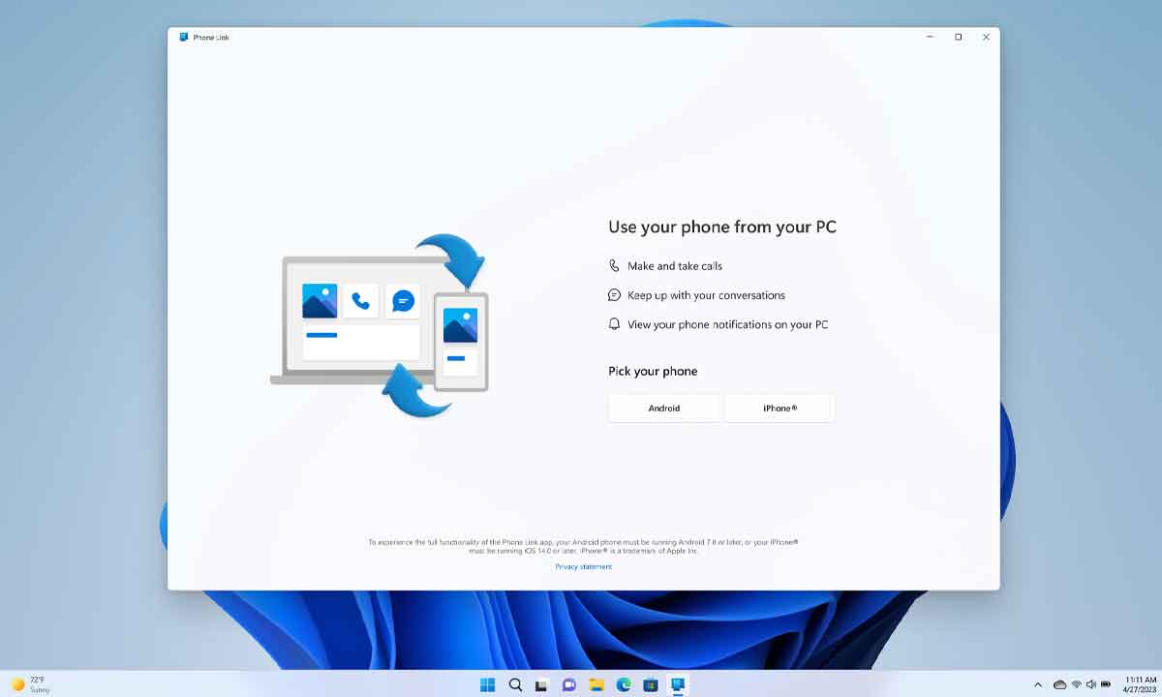Open the Privacy statement link
Image resolution: width=1162 pixels, height=697 pixels.
coord(583,566)
